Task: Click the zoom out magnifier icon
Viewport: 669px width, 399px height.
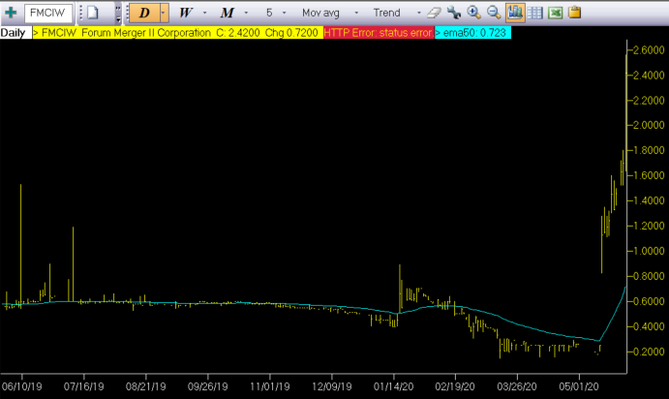Action: 494,13
